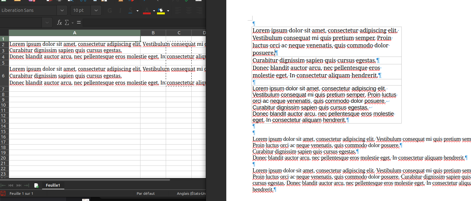Expand the font name dropdown list

point(62,10)
